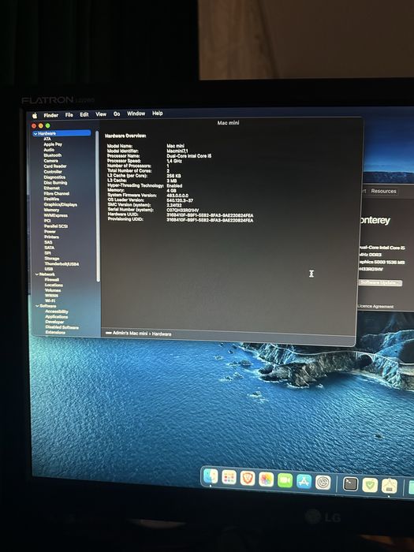This screenshot has width=414, height=552.
Task: Select Firewall under Network
Action: coord(52,279)
